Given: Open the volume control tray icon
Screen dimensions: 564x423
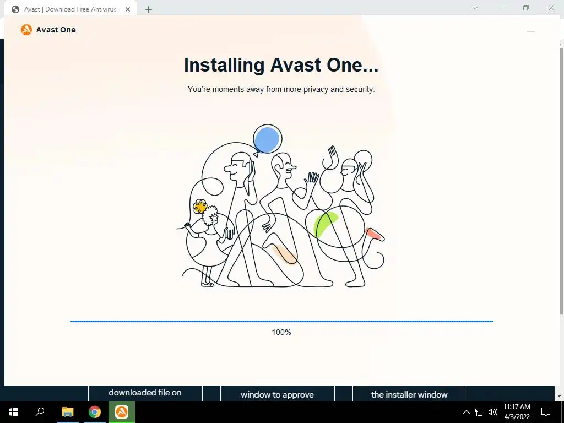Looking at the screenshot, I should [x=493, y=412].
